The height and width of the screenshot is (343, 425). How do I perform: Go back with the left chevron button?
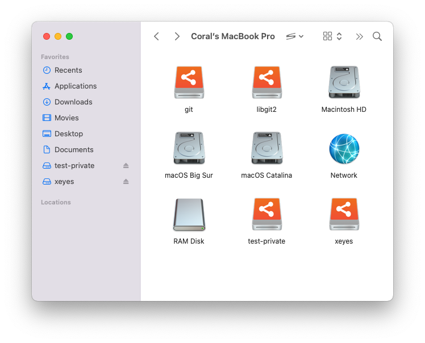(x=156, y=36)
